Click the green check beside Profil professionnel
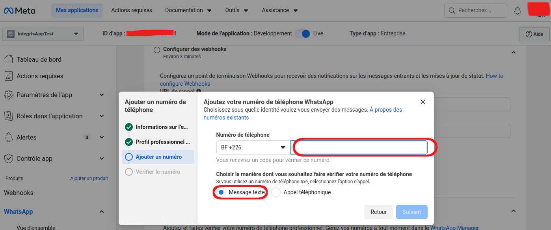The height and width of the screenshot is (230, 551). [129, 142]
